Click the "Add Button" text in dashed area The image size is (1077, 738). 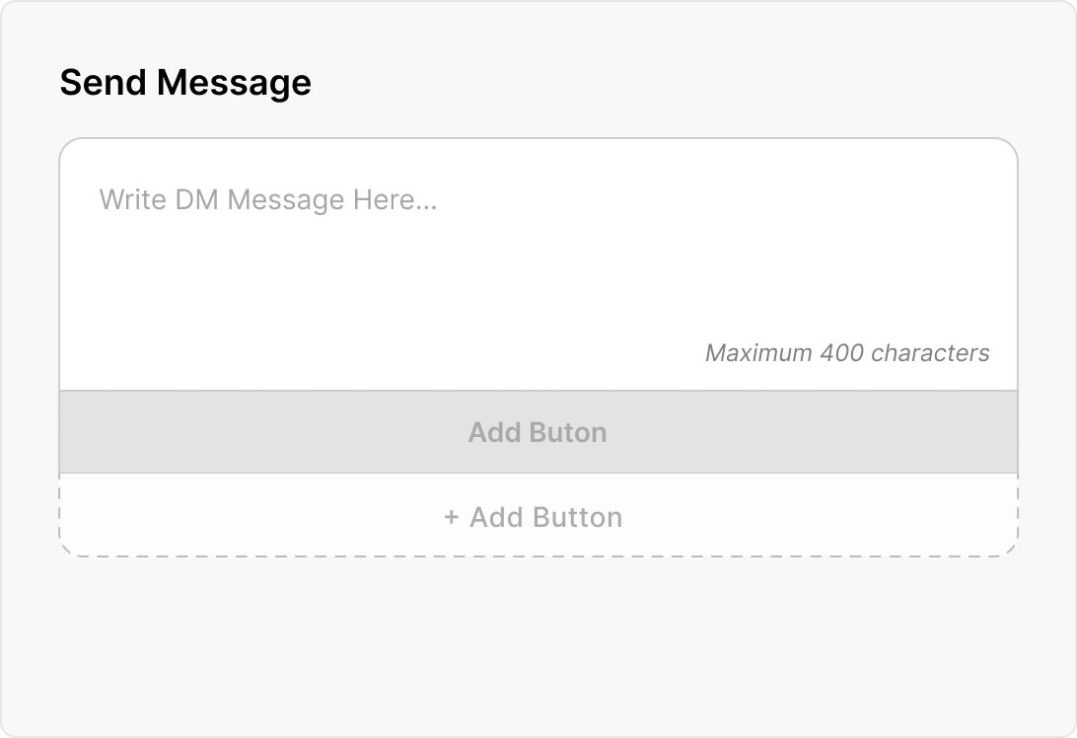tap(545, 517)
